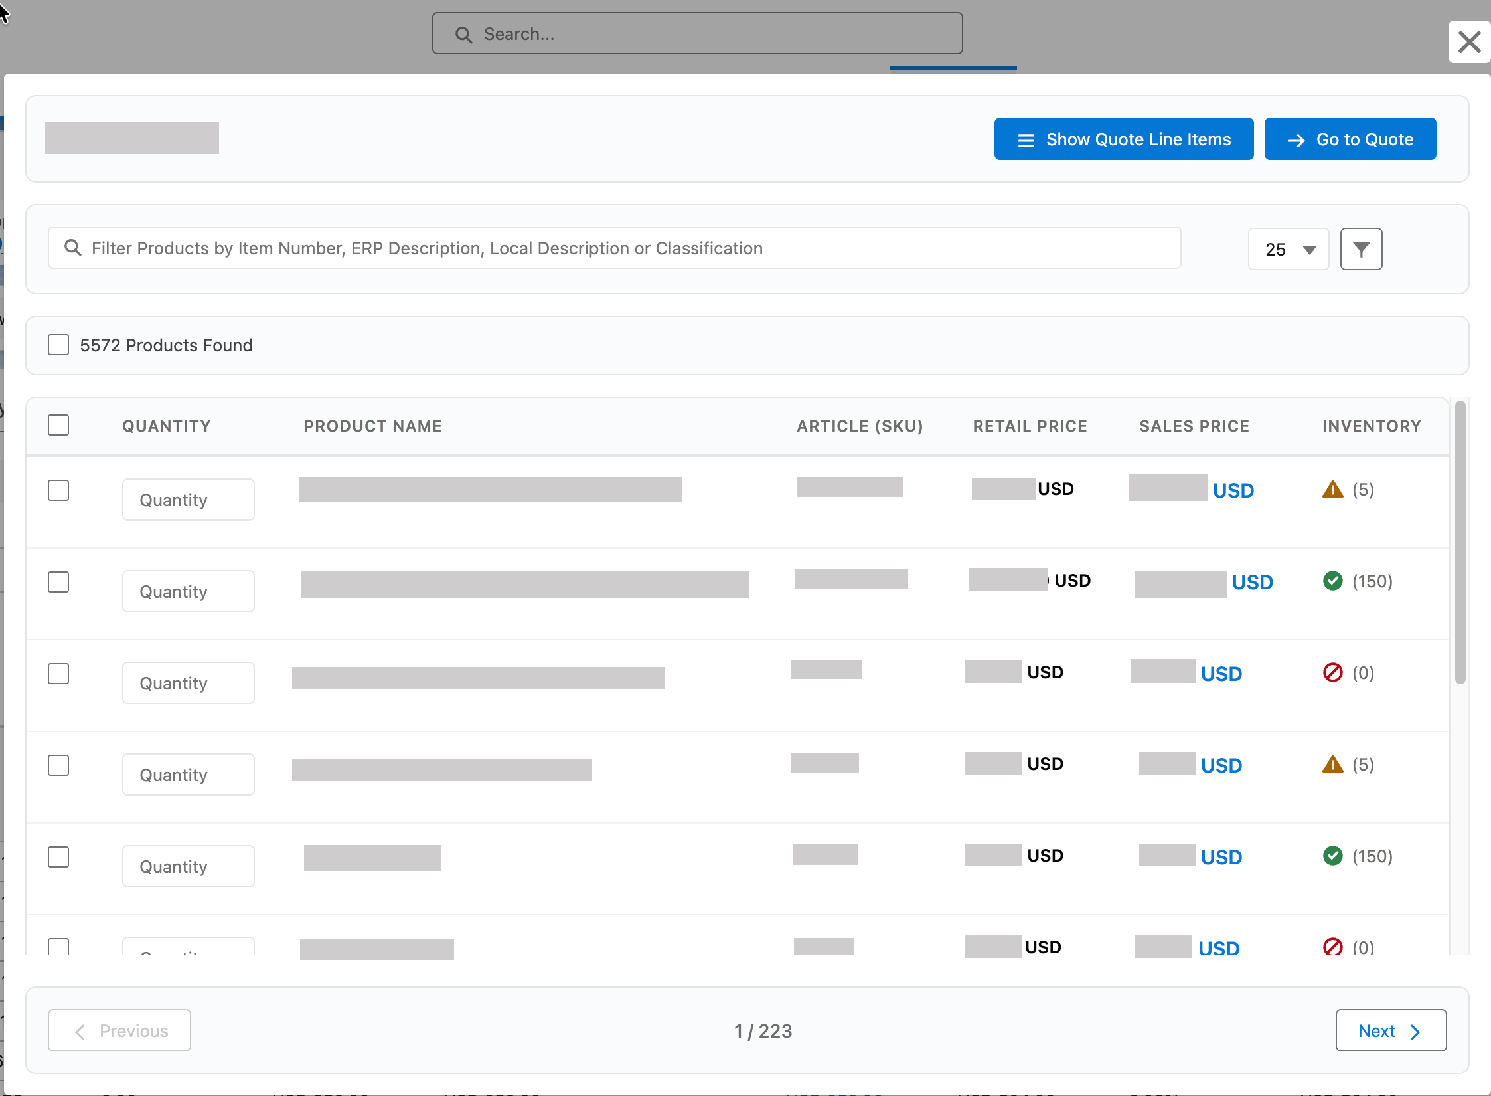Image resolution: width=1491 pixels, height=1096 pixels.
Task: Click the low-stock warning triangle on the first row
Action: [x=1332, y=489]
